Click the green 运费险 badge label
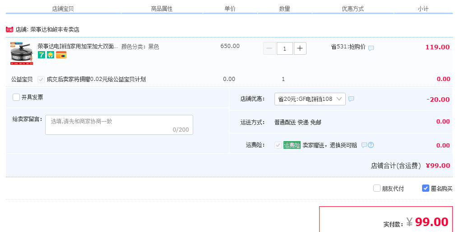 click(x=292, y=145)
